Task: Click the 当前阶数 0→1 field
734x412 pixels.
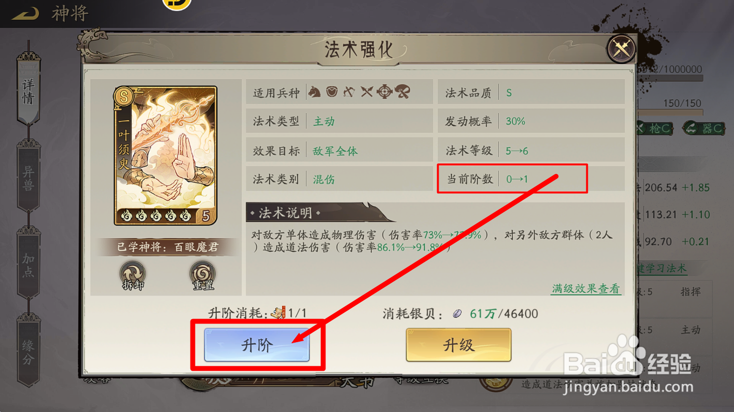Action: (531, 179)
